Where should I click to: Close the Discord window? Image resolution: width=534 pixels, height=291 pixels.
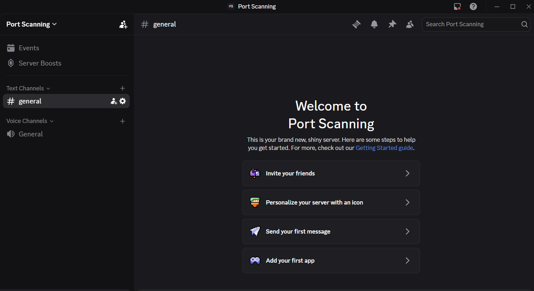point(528,6)
